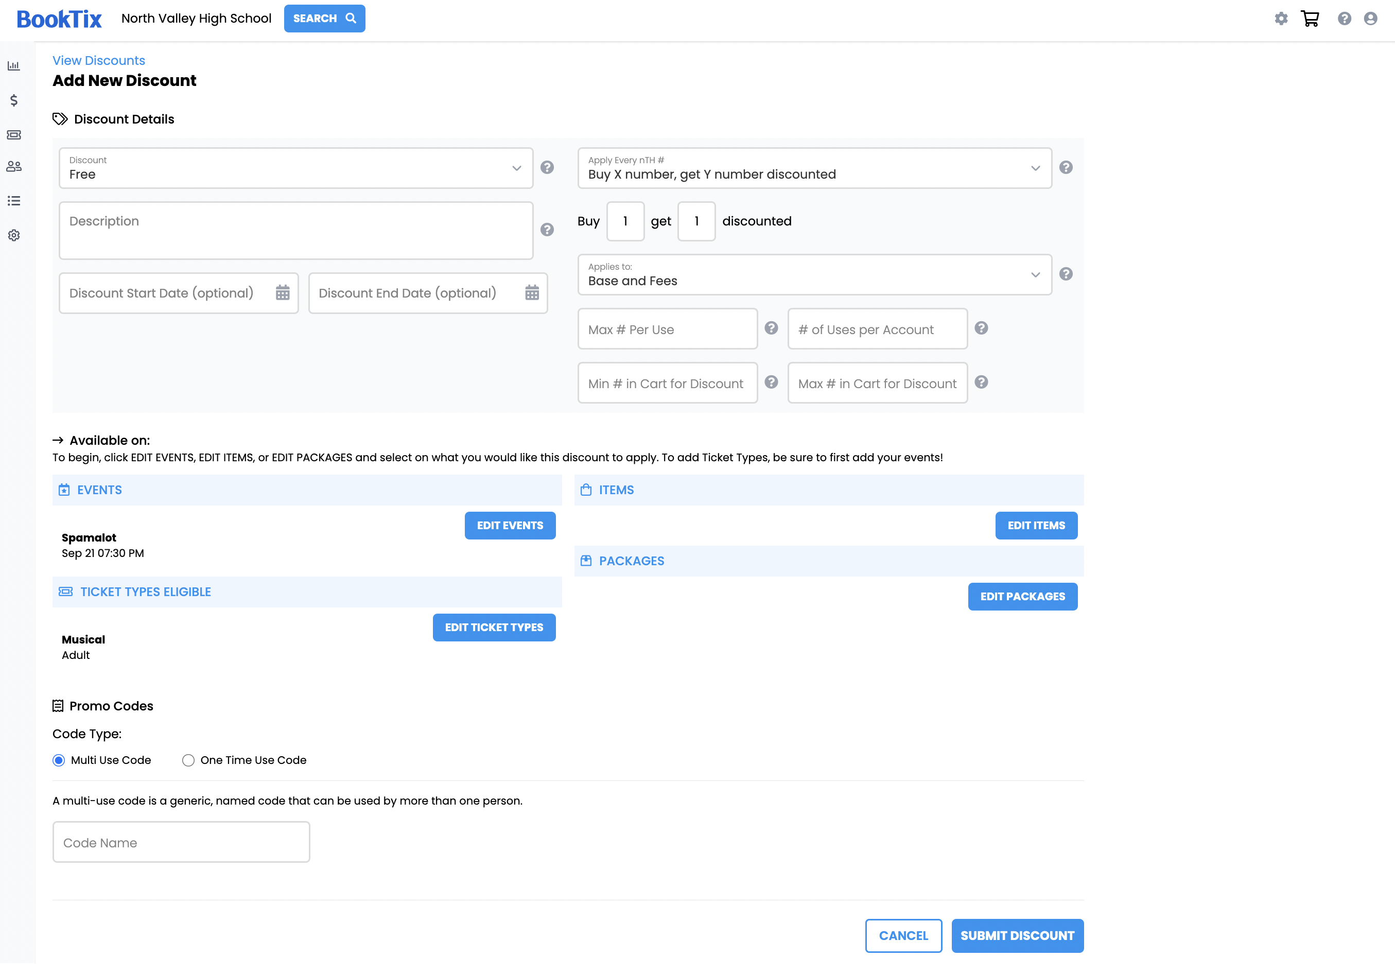The height and width of the screenshot is (975, 1395).
Task: Show help for Min # in Cart
Action: [772, 382]
